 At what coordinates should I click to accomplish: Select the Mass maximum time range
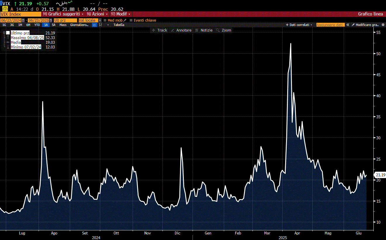(63, 25)
